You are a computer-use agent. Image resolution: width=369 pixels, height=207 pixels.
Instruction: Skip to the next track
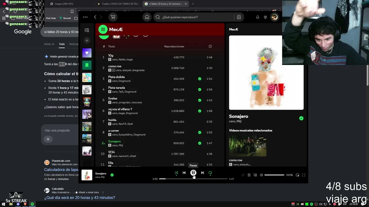(x=202, y=173)
